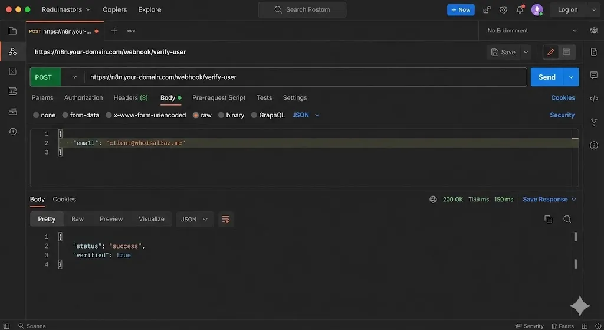The height and width of the screenshot is (330, 604).
Task: Click the Save button
Action: (x=504, y=52)
